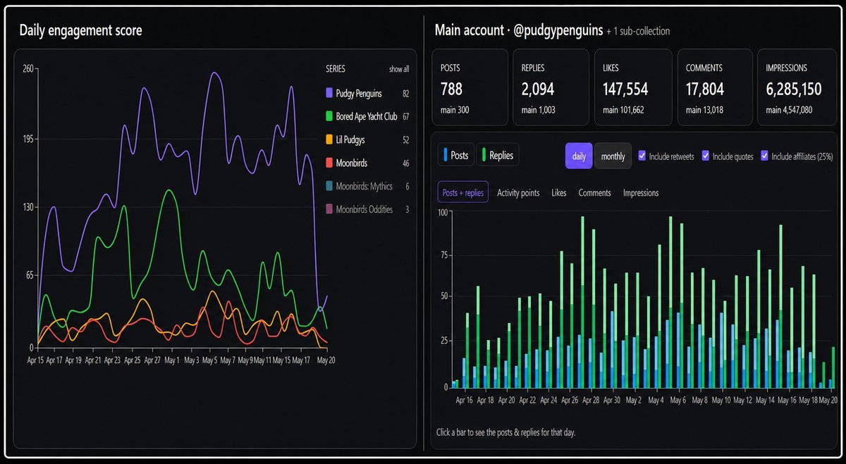Click the Pudgy Penguins score value 82
The width and height of the screenshot is (846, 464).
click(405, 93)
